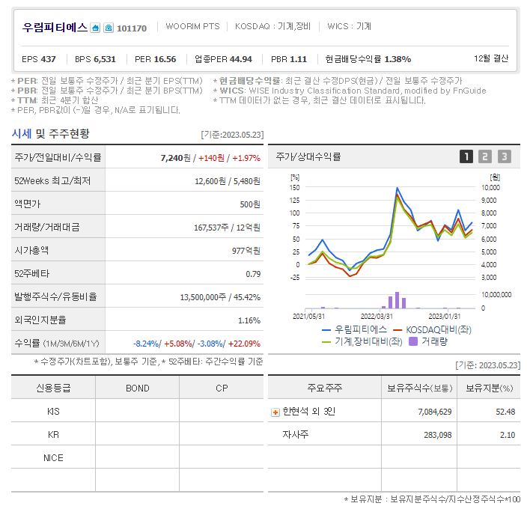Click the phone icon beside stock code 101170

click(109, 28)
